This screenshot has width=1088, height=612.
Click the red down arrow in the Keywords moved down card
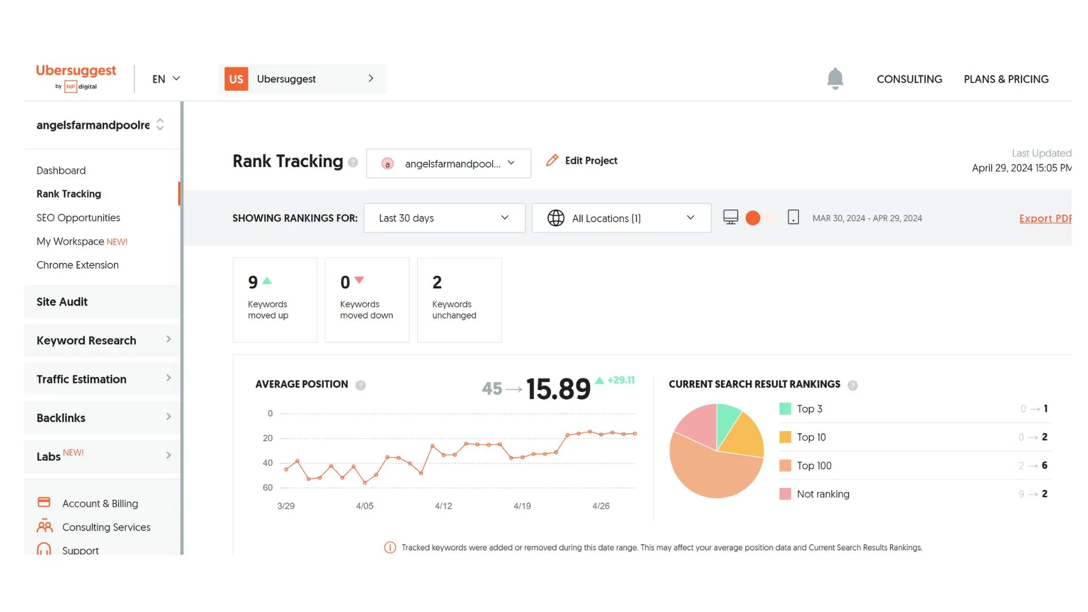pyautogui.click(x=359, y=280)
